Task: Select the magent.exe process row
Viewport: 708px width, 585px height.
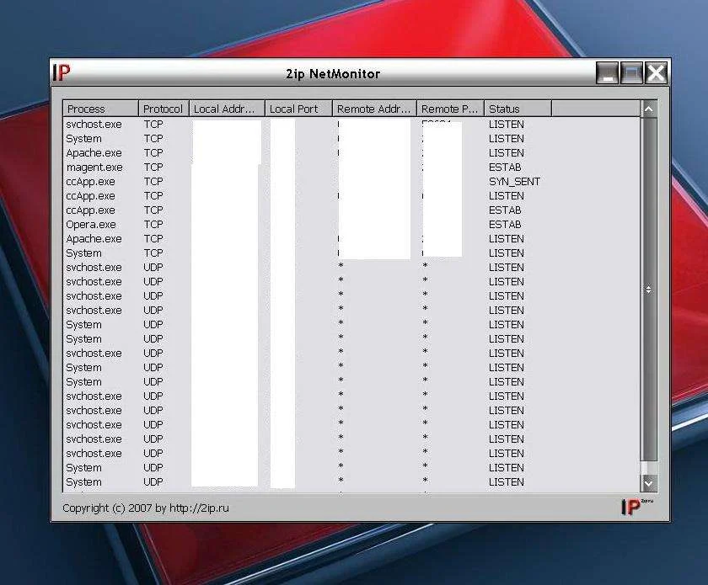Action: [x=351, y=168]
